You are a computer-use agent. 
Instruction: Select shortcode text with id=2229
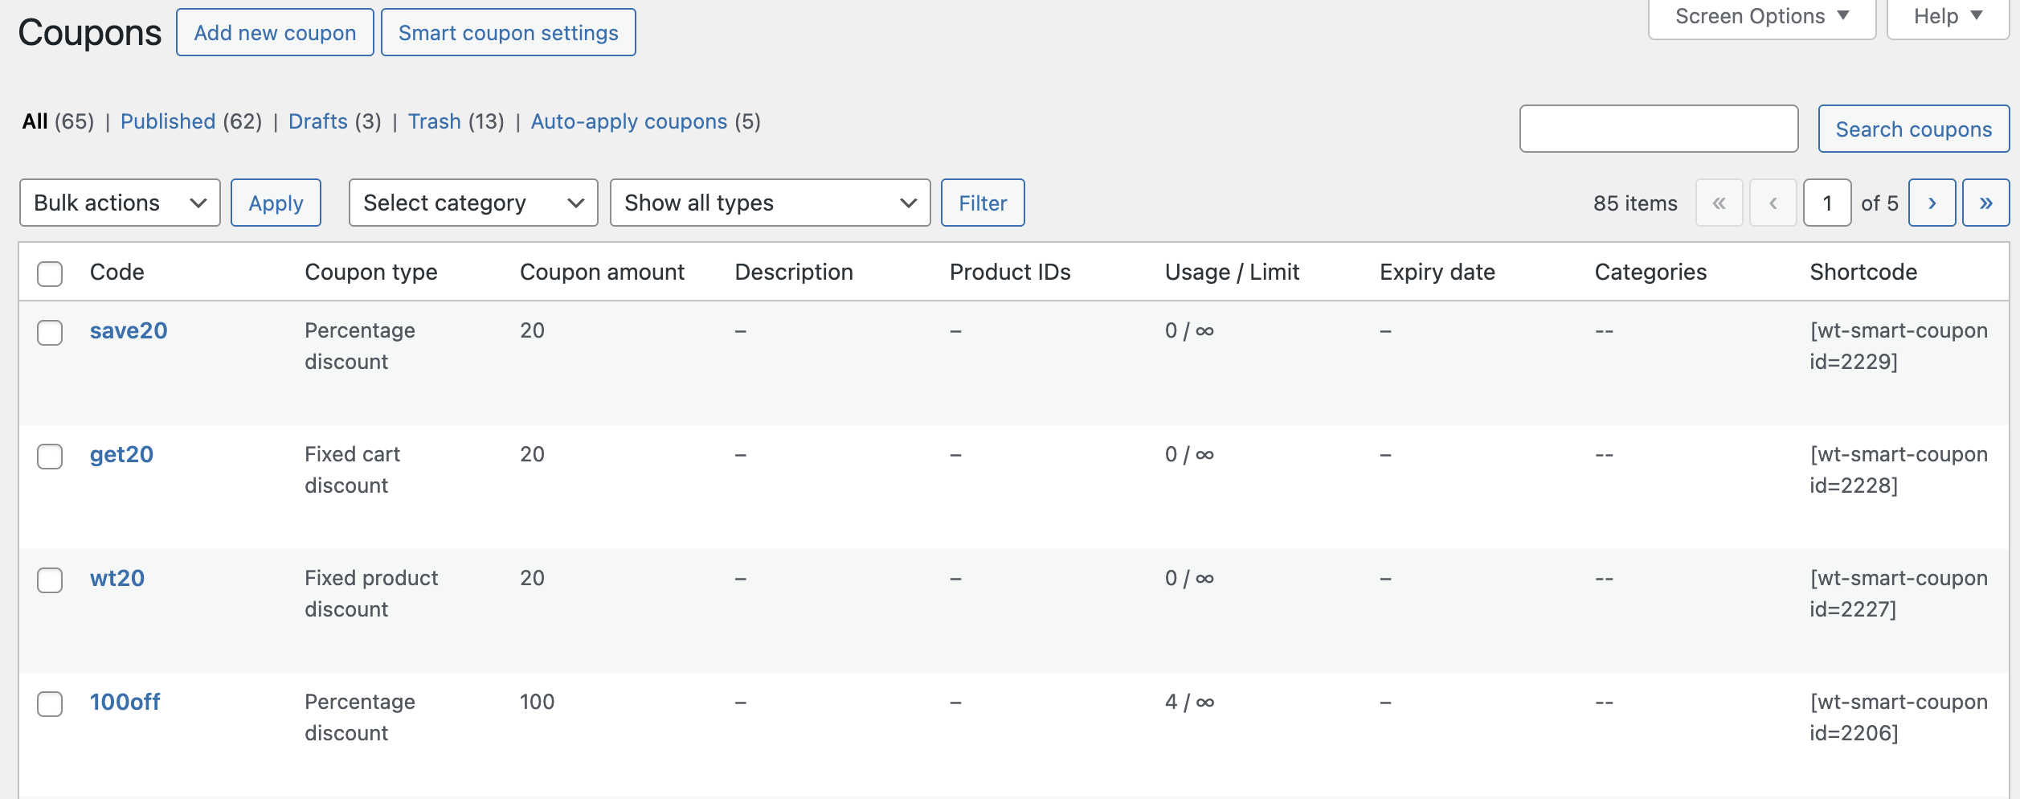click(1899, 346)
